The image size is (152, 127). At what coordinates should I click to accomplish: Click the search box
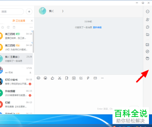click(12, 12)
